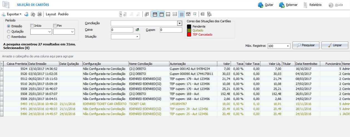This screenshot has width=350, height=137.
Task: Select the row with Cupom 000090 Aut 1744175811
Action: point(175,74)
